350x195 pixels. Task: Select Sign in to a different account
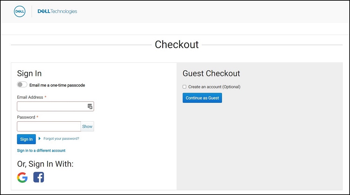(41, 150)
